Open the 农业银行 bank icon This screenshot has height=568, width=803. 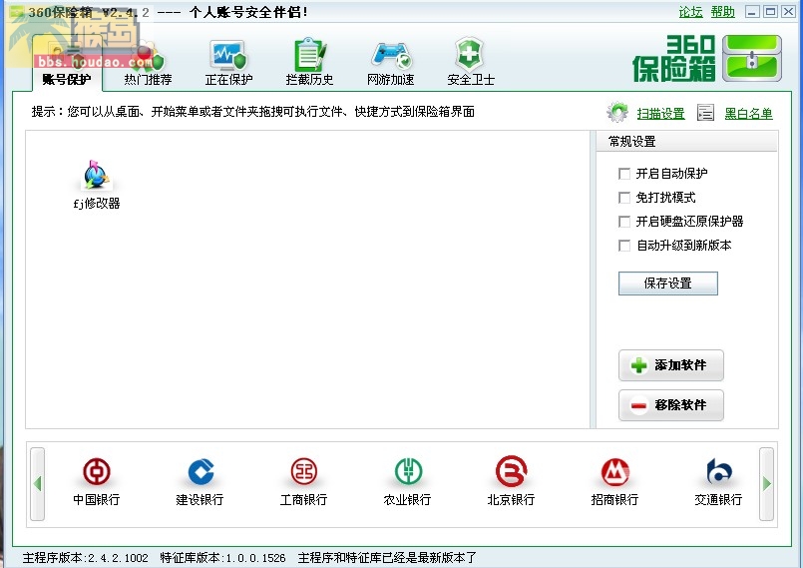[x=407, y=481]
